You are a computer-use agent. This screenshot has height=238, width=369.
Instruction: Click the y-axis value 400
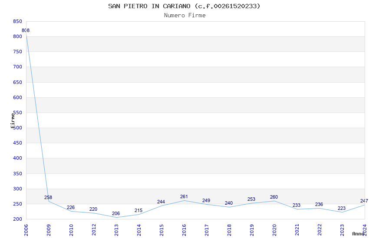click(17, 158)
